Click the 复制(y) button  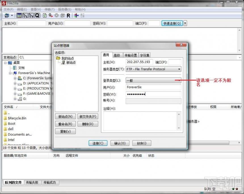tap(65, 131)
